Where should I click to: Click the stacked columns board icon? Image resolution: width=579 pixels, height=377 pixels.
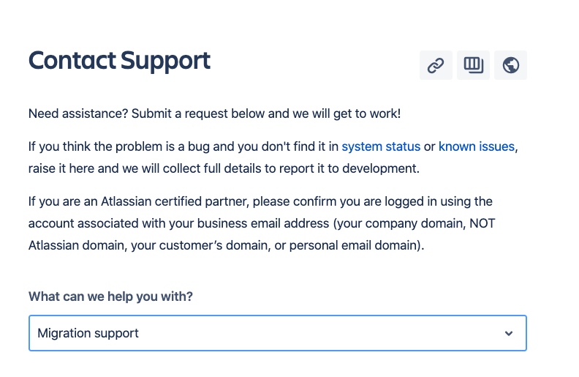(x=473, y=65)
